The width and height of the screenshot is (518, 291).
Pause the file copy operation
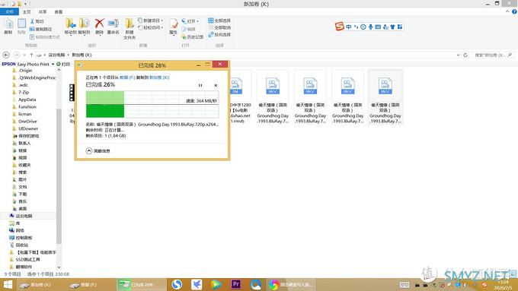(200, 85)
